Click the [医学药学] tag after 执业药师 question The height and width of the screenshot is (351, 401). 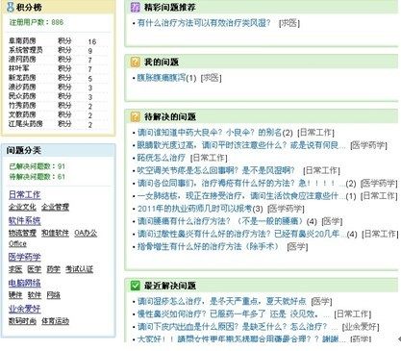click(286, 209)
